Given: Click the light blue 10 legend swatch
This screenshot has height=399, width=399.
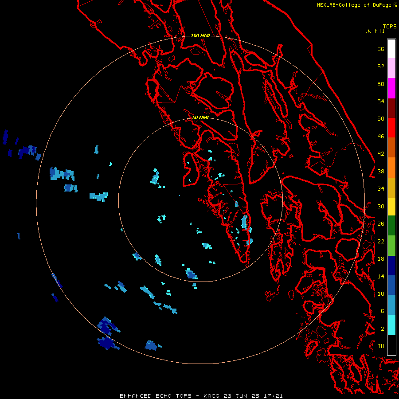Looking at the screenshot, I should (x=391, y=305).
